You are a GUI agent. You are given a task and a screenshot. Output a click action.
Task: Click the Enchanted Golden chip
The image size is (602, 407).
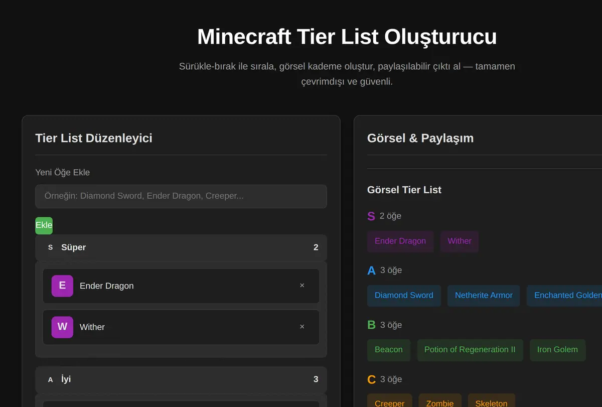tap(564, 296)
